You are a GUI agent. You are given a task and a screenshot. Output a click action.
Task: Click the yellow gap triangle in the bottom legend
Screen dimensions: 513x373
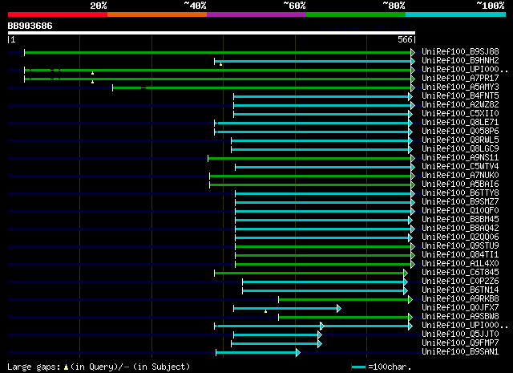click(x=66, y=367)
